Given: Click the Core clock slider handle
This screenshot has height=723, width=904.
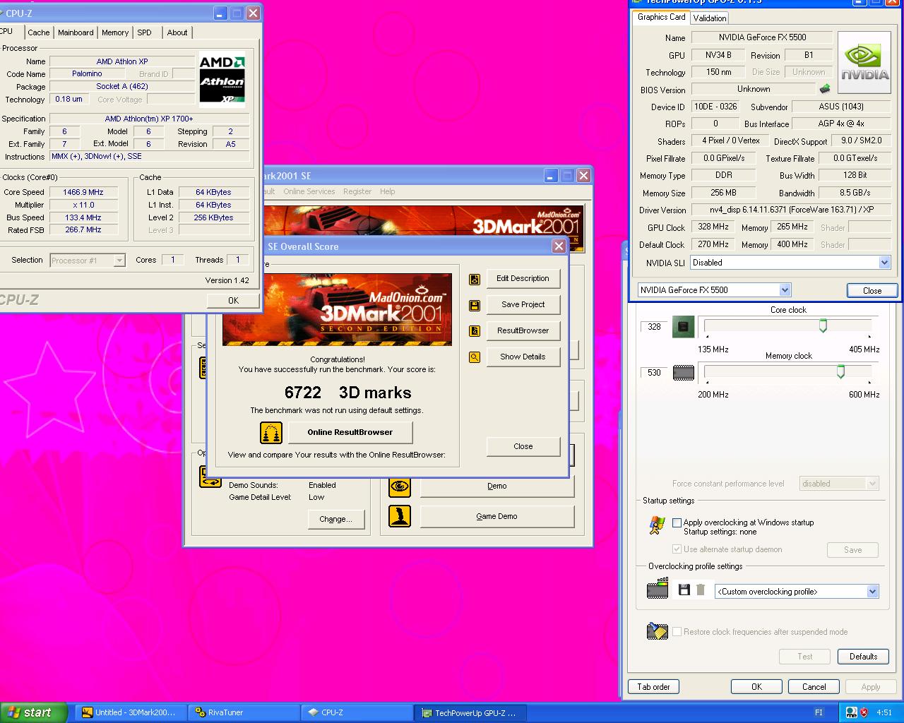Looking at the screenshot, I should click(823, 325).
